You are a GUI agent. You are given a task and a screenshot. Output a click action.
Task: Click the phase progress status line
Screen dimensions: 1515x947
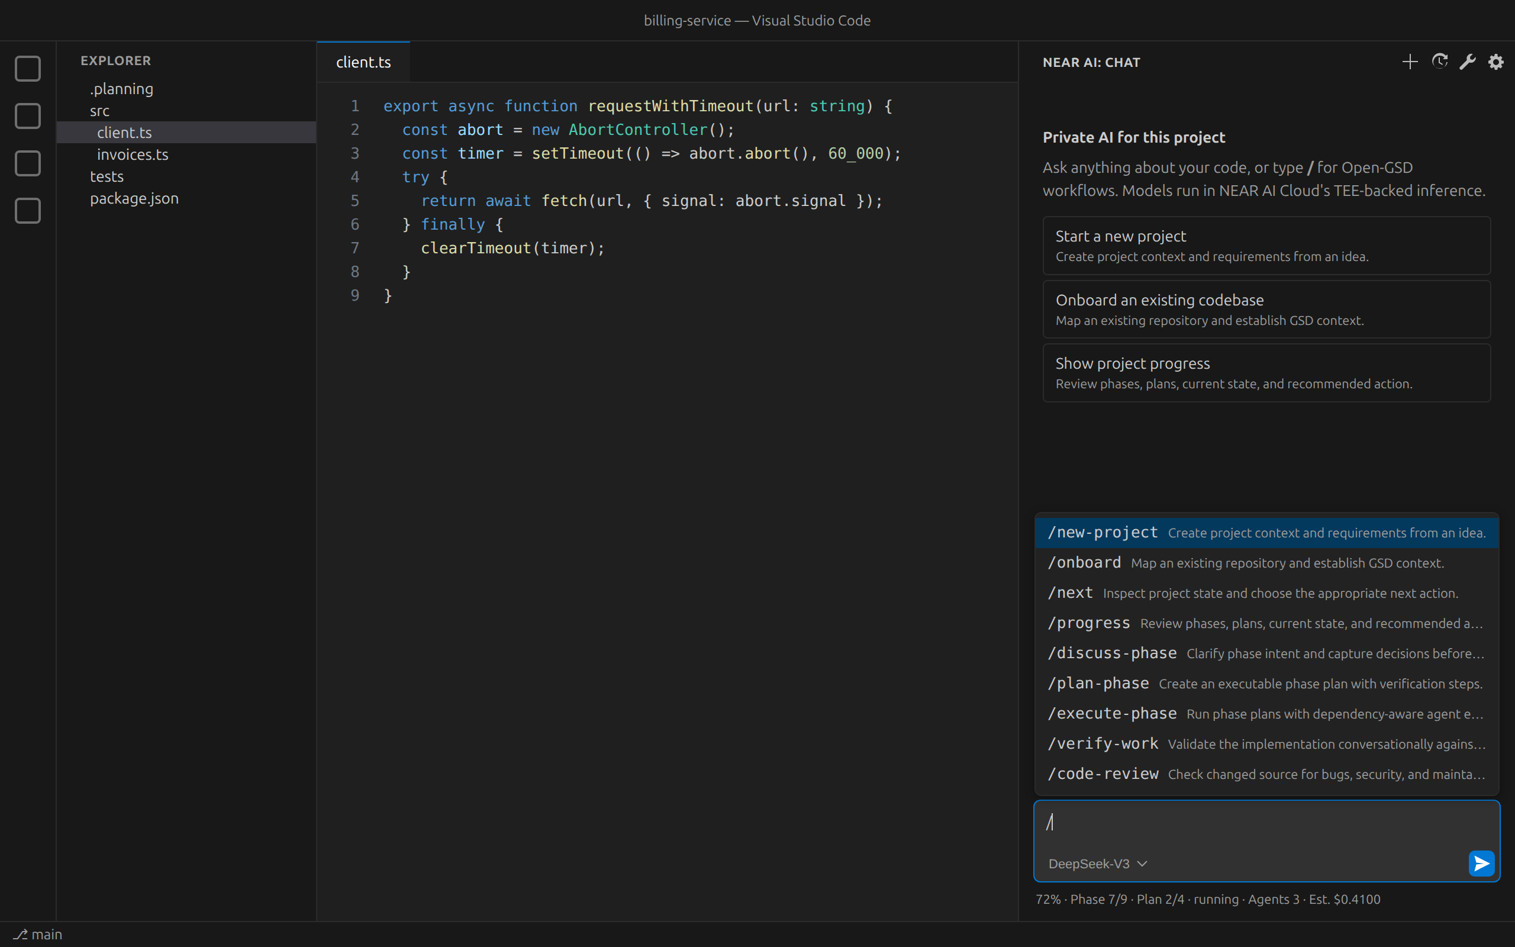[x=1208, y=900]
